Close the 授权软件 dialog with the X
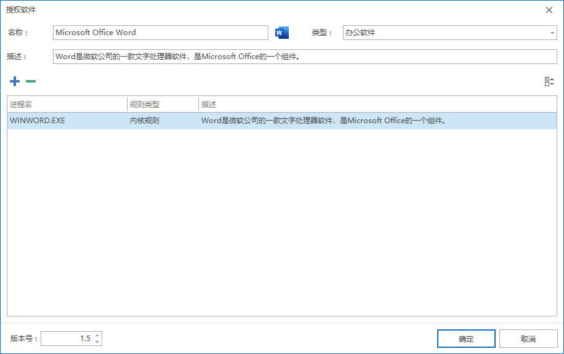This screenshot has height=354, width=564. [549, 10]
